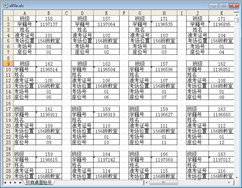This screenshot has height=188, width=242.
Task: Click 准考证号 value 115
Action: 164,171
